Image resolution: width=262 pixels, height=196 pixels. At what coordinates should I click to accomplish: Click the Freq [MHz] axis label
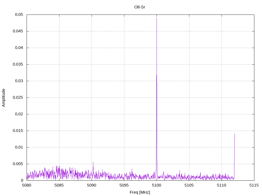pos(140,192)
